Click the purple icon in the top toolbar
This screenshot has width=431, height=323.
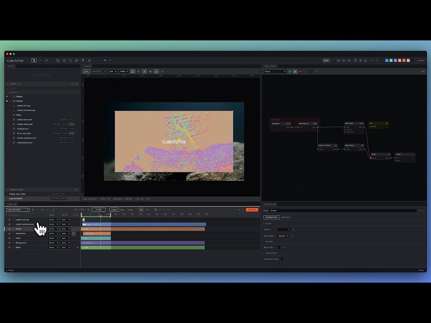click(105, 61)
